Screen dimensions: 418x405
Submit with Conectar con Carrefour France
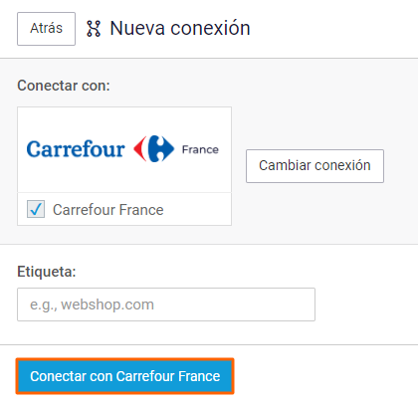tap(125, 376)
